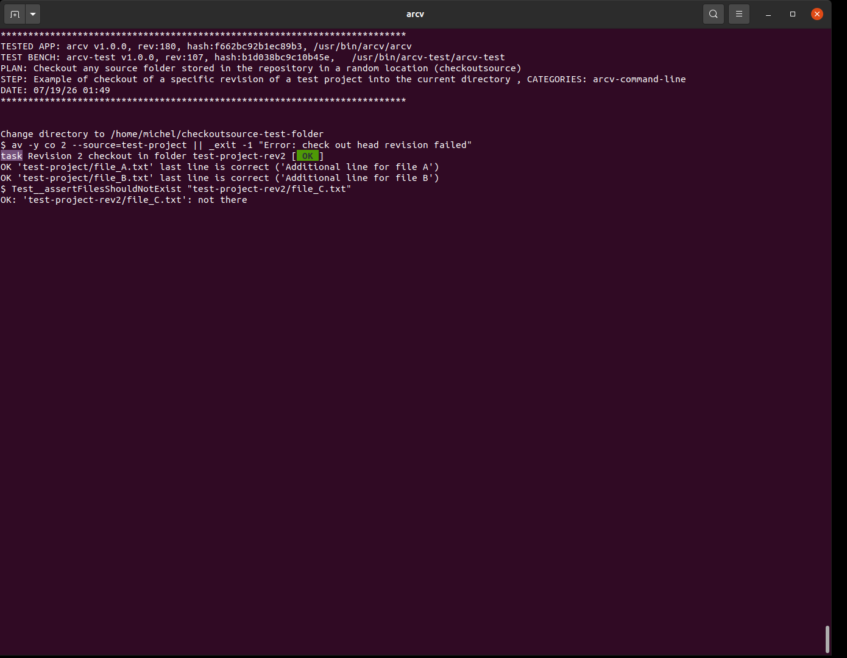Viewport: 847px width, 658px height.
Task: Expand the new tab dropdown arrow
Action: [x=33, y=13]
